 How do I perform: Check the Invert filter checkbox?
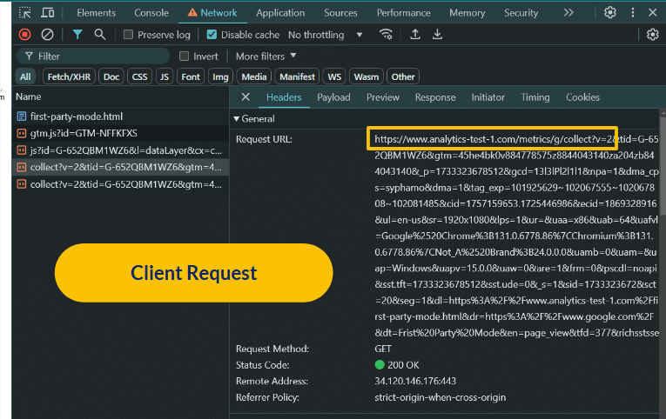(x=184, y=57)
